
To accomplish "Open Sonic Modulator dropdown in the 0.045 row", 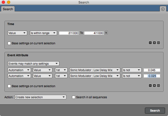I will pos(95,70).
